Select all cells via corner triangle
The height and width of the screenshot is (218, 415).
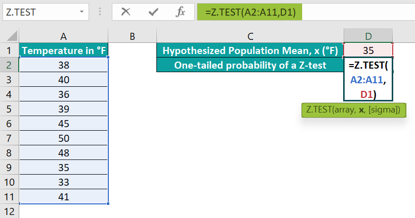(12, 36)
